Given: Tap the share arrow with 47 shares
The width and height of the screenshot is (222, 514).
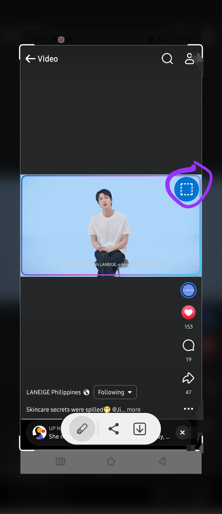Looking at the screenshot, I should point(188,378).
